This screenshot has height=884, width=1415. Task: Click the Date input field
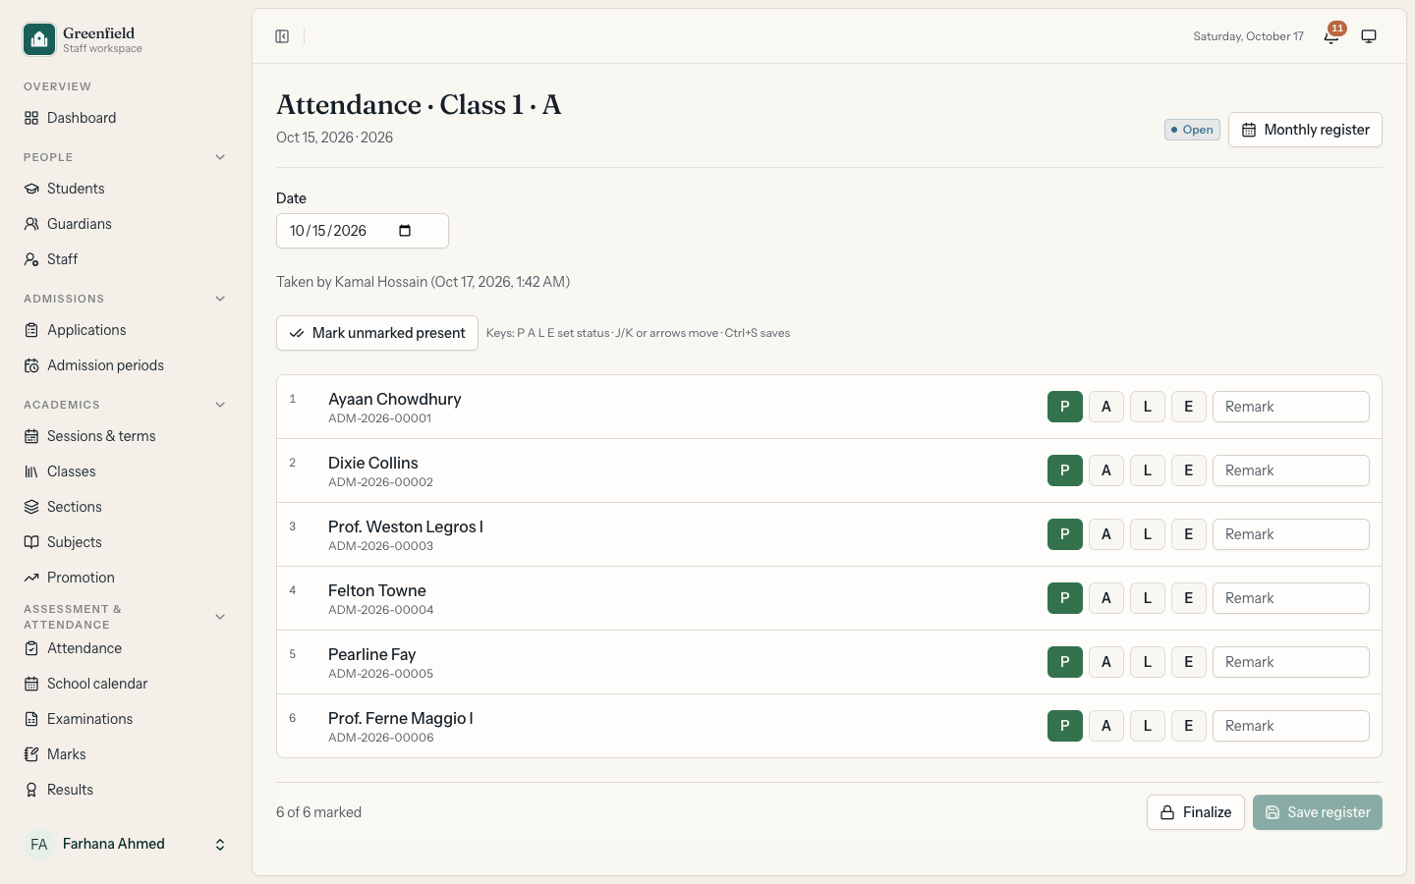[363, 231]
